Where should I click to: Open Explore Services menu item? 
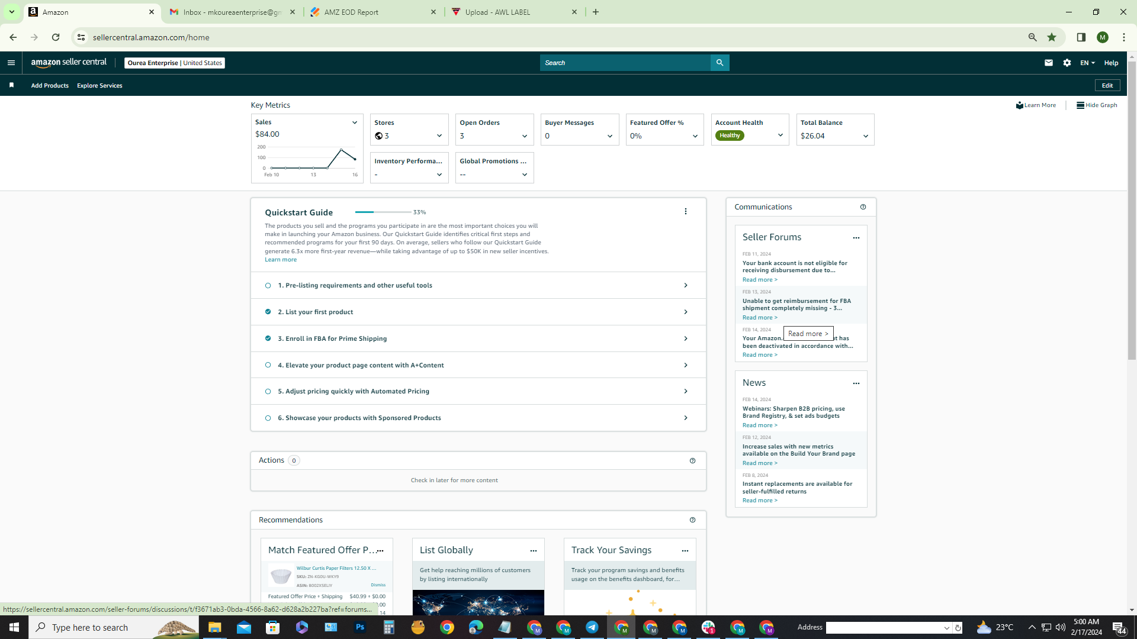point(99,86)
